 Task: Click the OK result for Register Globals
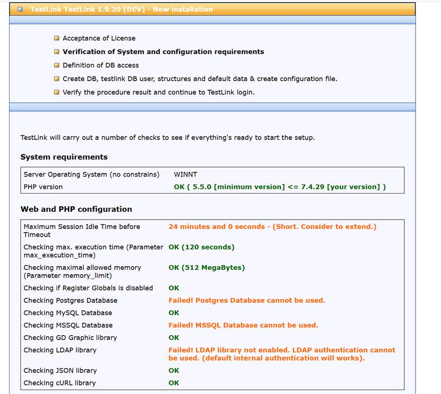tap(174, 288)
